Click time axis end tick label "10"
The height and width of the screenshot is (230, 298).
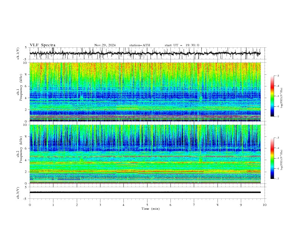[265, 205]
